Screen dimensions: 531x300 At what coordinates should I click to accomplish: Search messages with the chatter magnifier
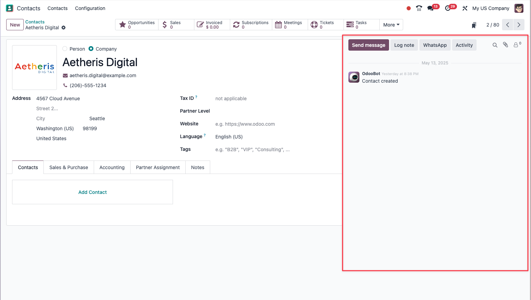495,45
